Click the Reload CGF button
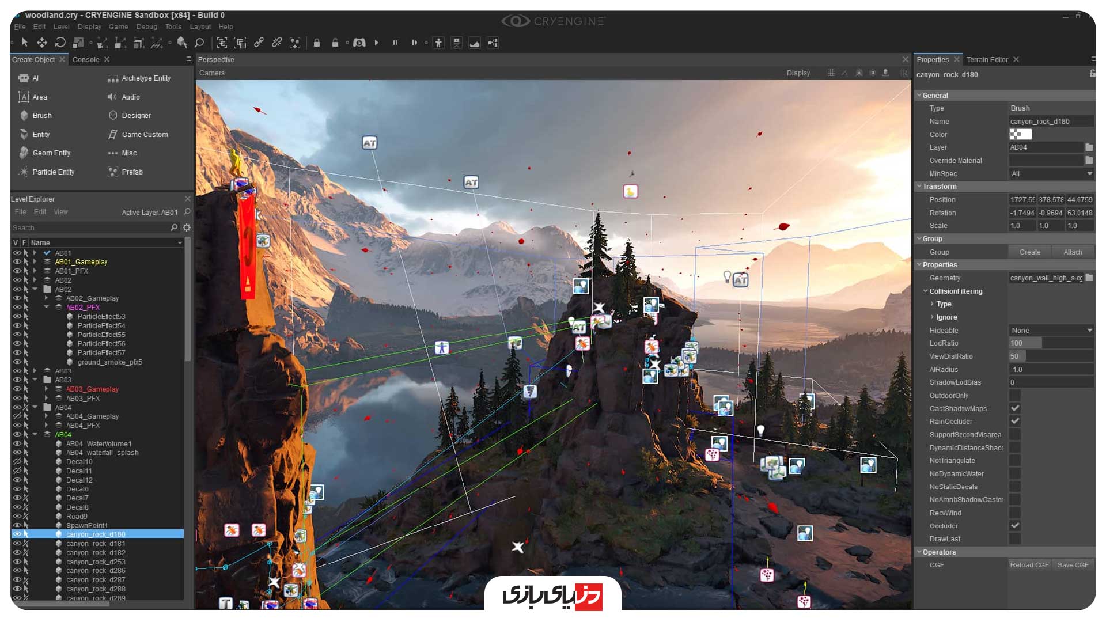The image size is (1106, 622). point(1029,565)
